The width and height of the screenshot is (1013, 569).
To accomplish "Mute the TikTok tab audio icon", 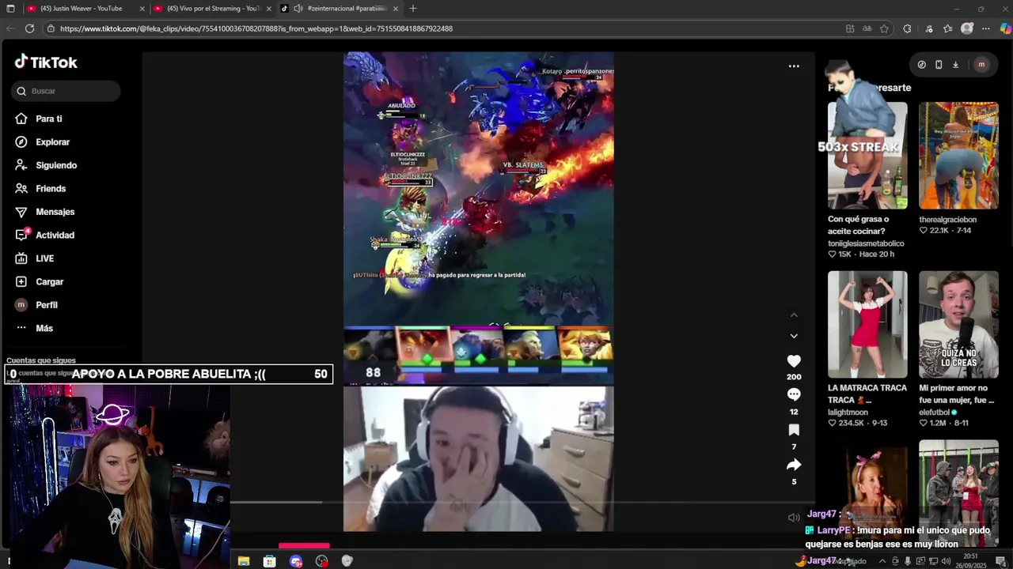I will pyautogui.click(x=298, y=9).
